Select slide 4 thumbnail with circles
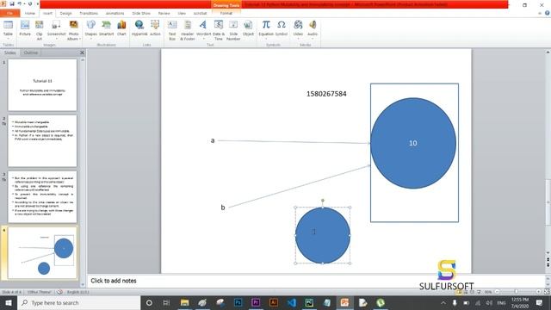Viewport: 551px width, 310px height. [x=42, y=252]
